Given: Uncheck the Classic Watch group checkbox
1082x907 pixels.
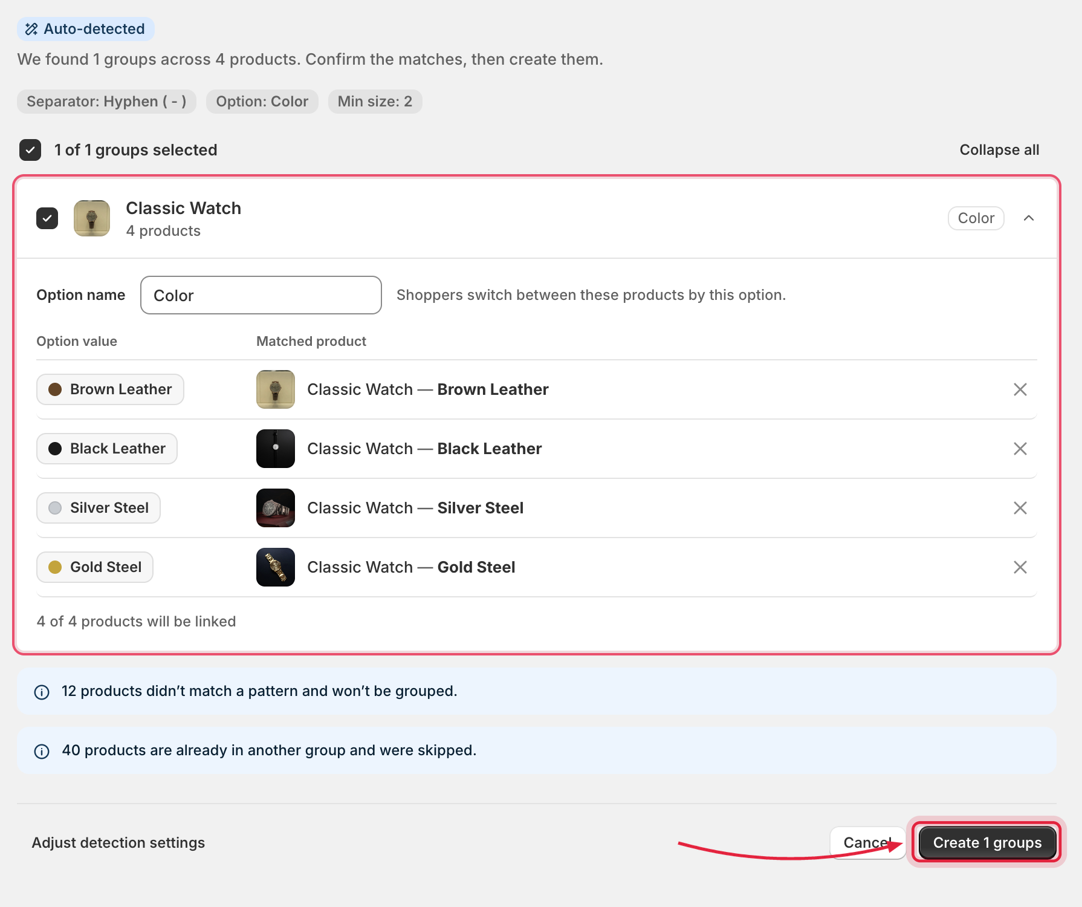Looking at the screenshot, I should [x=47, y=218].
